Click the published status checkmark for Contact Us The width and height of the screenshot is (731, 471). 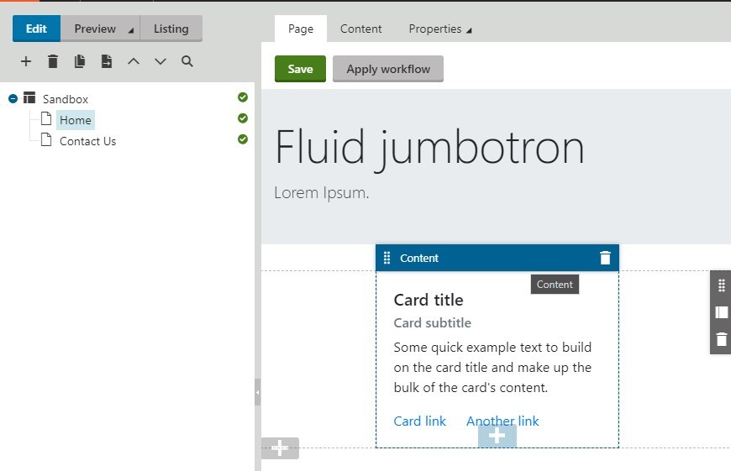click(243, 139)
